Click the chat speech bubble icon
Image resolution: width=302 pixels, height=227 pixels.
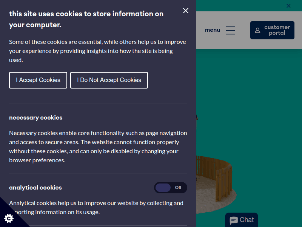coord(234,221)
